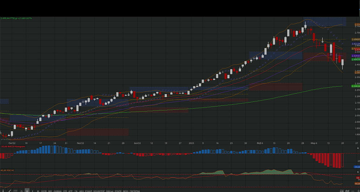Load the ΕΛΠΕ symbol chart

[44, 191]
